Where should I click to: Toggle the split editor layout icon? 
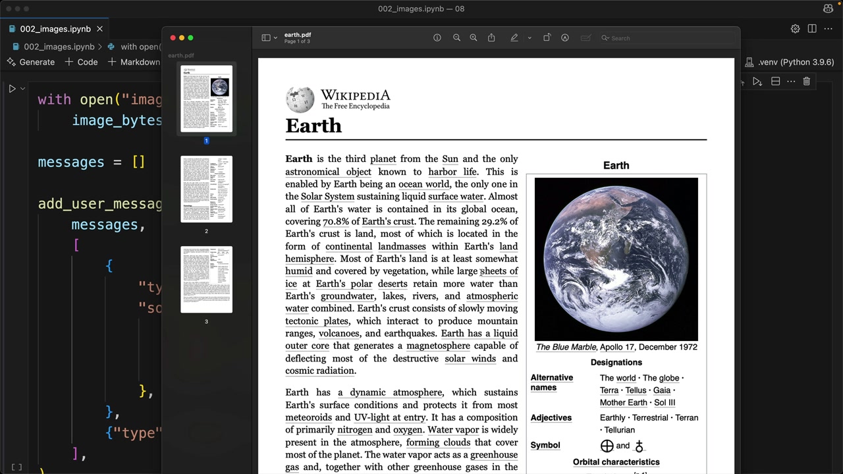812,29
